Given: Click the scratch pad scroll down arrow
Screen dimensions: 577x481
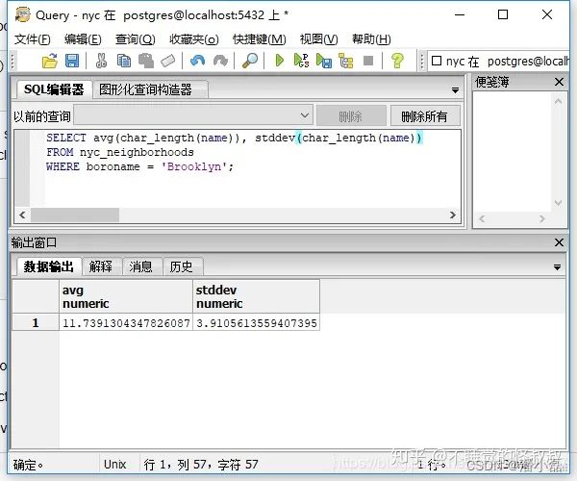Looking at the screenshot, I should (x=558, y=203).
